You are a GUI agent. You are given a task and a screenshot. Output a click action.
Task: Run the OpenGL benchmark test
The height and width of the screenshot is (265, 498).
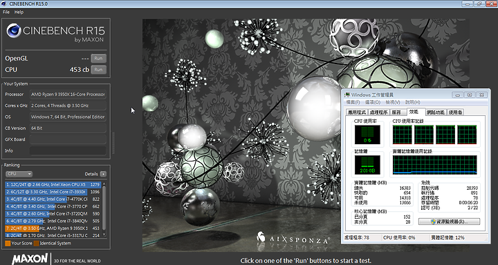98,59
